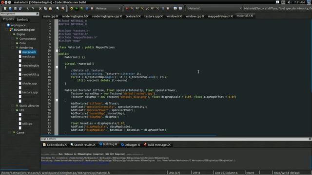Viewport: 312px width, 175px height.
Task: Switch to the texture.cpp tab
Action: (x=152, y=16)
